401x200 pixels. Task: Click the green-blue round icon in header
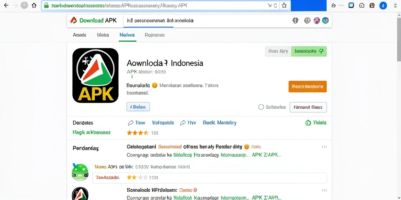[325, 21]
